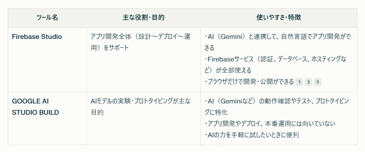365x152 pixels.
Task: Click the ブラウザだけで開発・公開ができる bullet text
Action: [249, 82]
